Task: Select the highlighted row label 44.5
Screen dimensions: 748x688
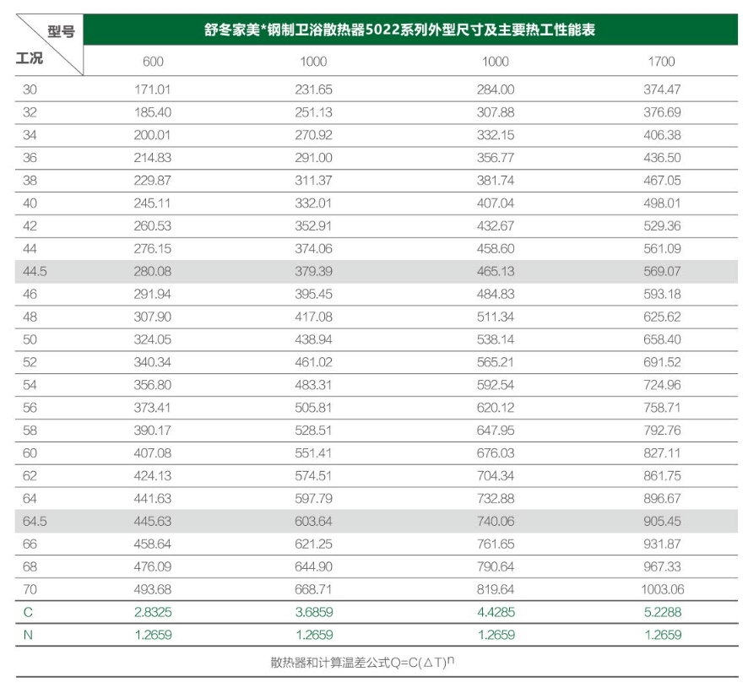Action: click(35, 272)
